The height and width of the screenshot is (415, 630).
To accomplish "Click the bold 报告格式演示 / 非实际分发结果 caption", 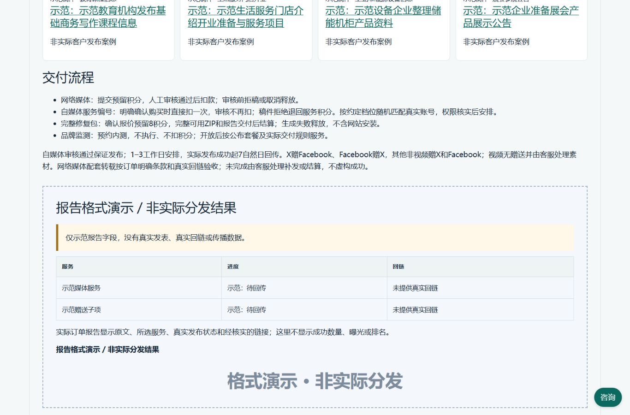I will (x=107, y=350).
